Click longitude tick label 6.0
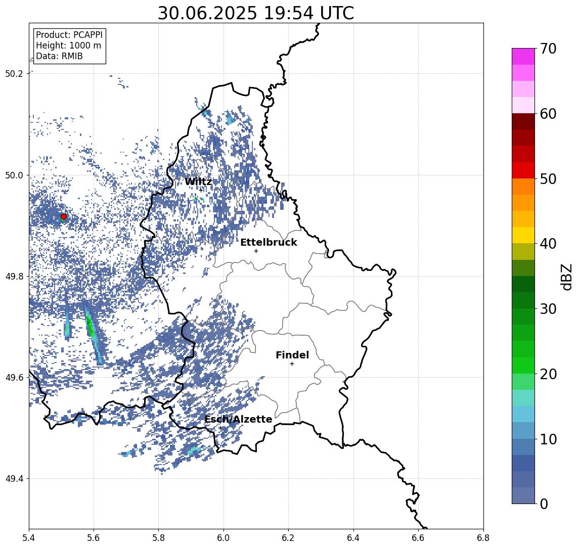579x548 pixels. pyautogui.click(x=224, y=538)
